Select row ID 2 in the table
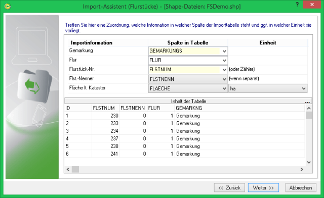Viewport: 324px width, 198px height. click(78, 123)
